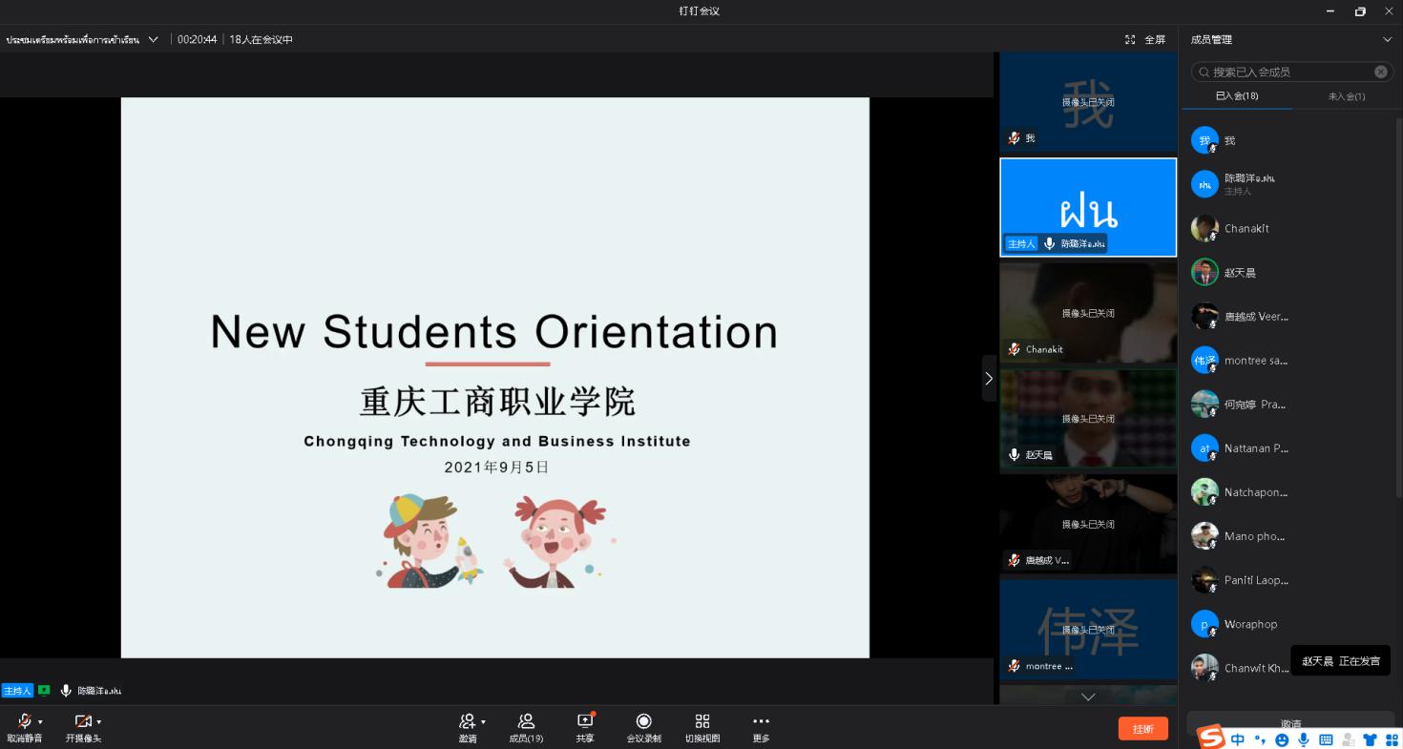Open camera options arrow next to 开摄像头
This screenshot has height=749, width=1403.
(x=99, y=722)
